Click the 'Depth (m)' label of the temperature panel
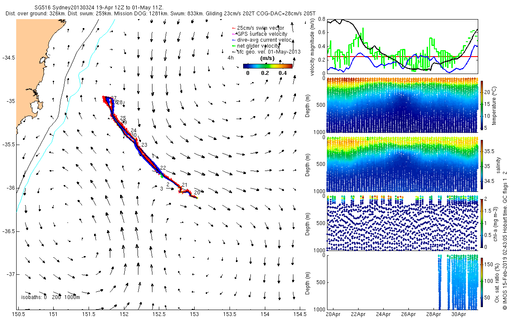This screenshot has width=511, height=319. pos(308,105)
